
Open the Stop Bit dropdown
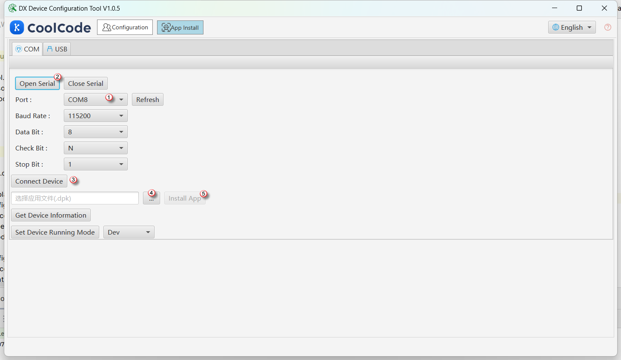click(x=95, y=164)
